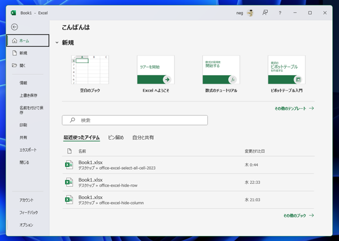Open help with the question mark icon
Screen dimensions: 339x241
tap(280, 13)
